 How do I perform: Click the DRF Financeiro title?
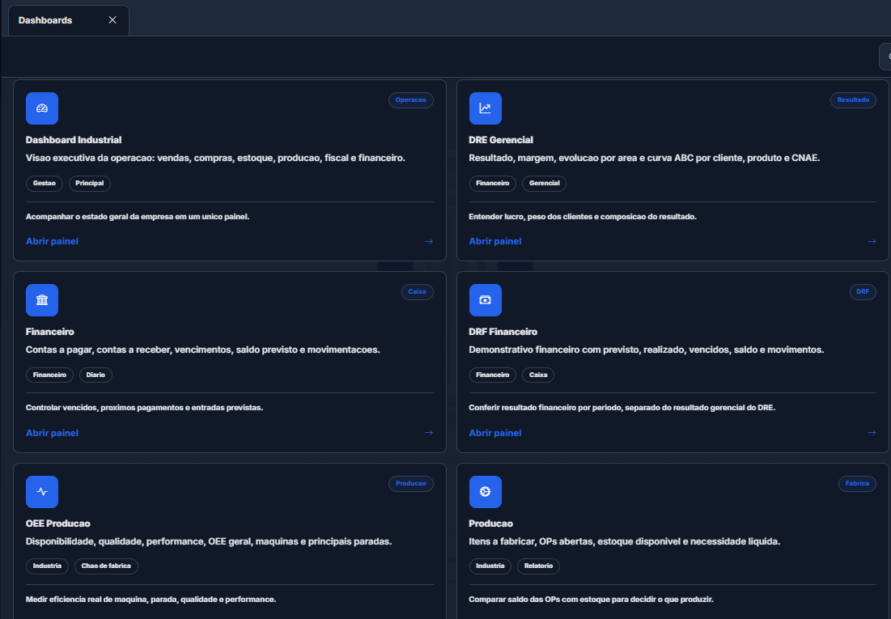tap(503, 332)
